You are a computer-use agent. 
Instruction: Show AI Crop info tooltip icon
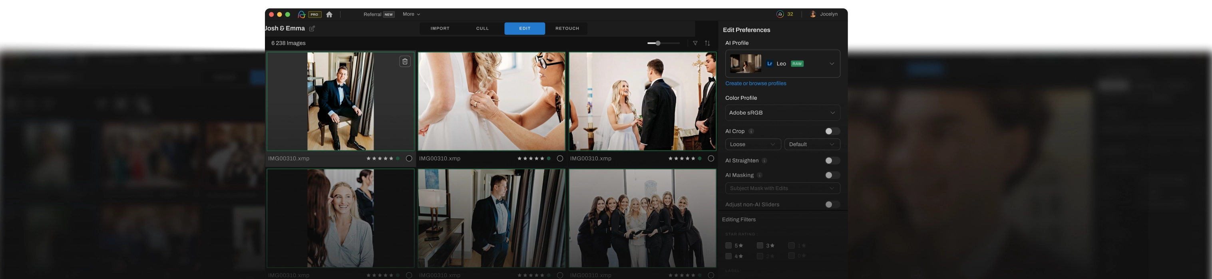[x=751, y=131]
